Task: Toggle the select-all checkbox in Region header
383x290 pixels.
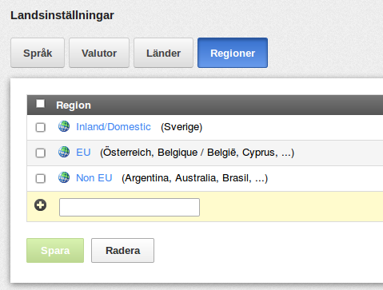Action: click(41, 104)
